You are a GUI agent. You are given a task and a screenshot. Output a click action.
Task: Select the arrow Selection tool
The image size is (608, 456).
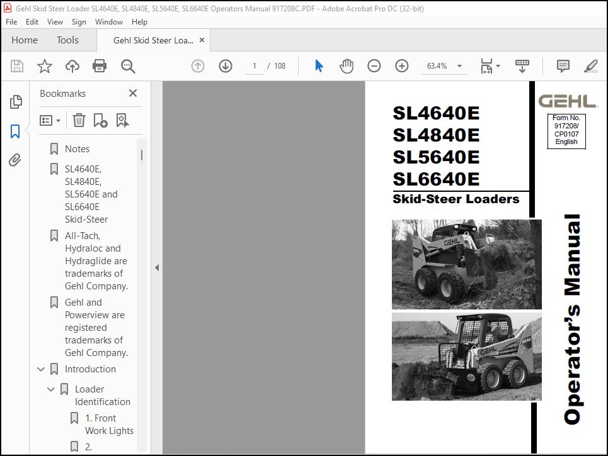319,66
